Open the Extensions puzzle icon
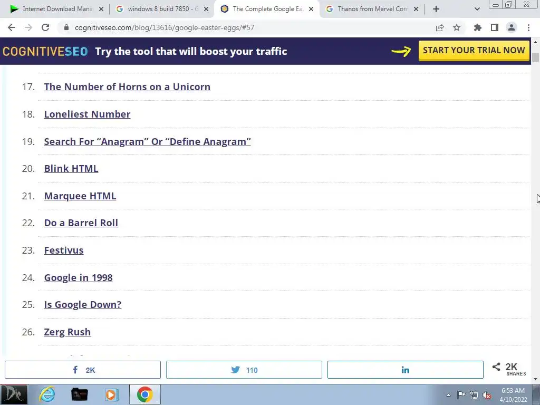The height and width of the screenshot is (405, 540). pyautogui.click(x=478, y=27)
